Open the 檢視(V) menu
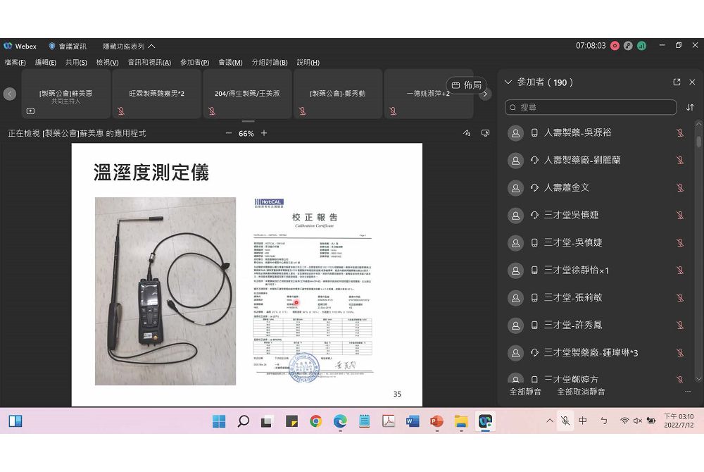 [107, 63]
